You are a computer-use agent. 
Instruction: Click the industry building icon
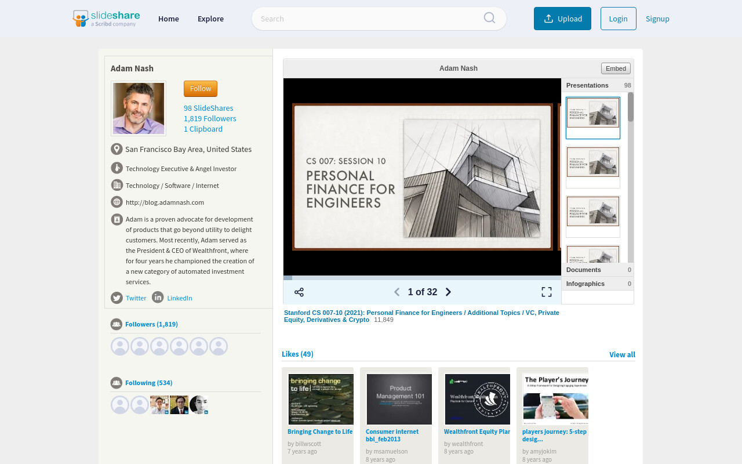[x=117, y=185]
